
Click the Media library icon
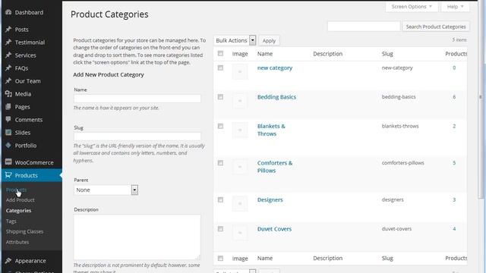click(8, 94)
